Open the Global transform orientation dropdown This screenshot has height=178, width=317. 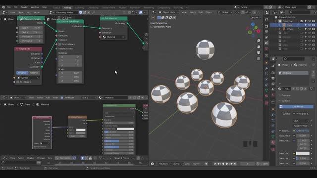(x=225, y=12)
